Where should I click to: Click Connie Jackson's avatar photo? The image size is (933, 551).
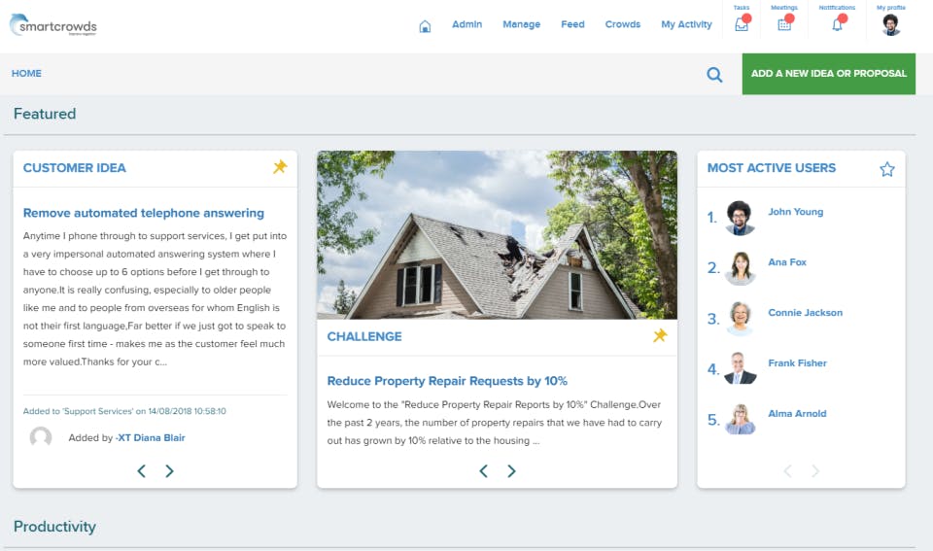coord(741,319)
